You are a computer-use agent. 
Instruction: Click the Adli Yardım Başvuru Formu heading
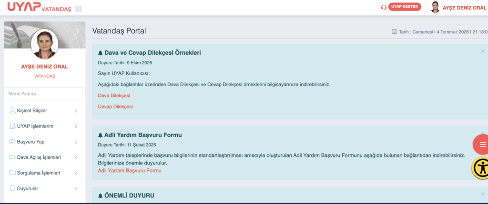click(143, 135)
